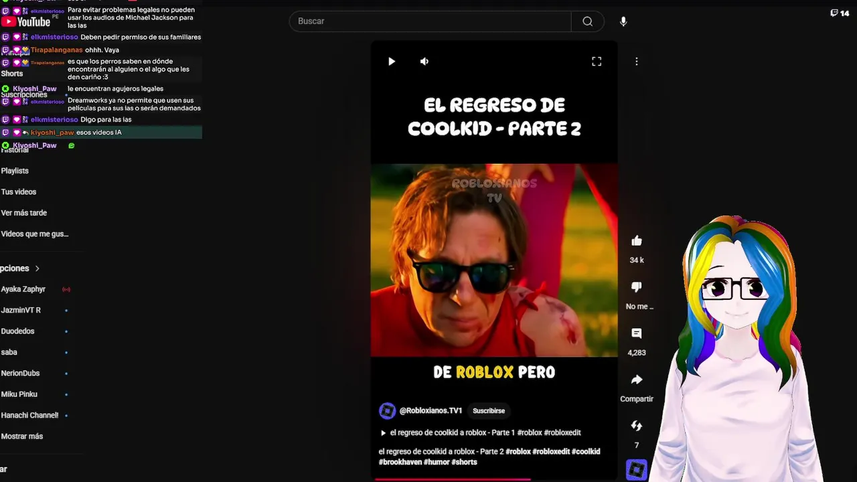Open the #roblox hashtag in Parte 2 description
The image size is (857, 482).
pos(518,452)
